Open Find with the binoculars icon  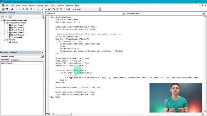[x=27, y=9]
